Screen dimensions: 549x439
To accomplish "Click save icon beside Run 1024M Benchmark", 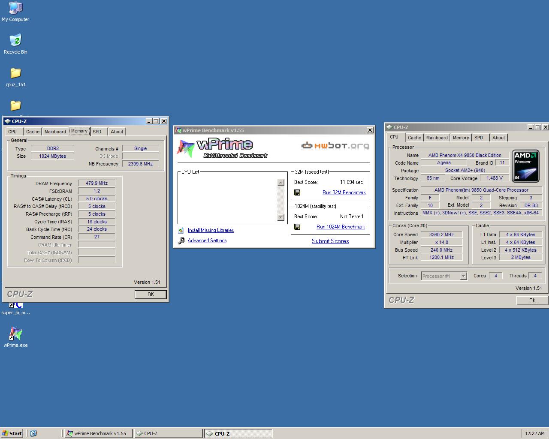I will click(297, 227).
